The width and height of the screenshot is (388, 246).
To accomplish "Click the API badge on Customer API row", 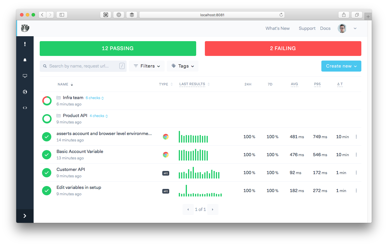I will click(165, 173).
